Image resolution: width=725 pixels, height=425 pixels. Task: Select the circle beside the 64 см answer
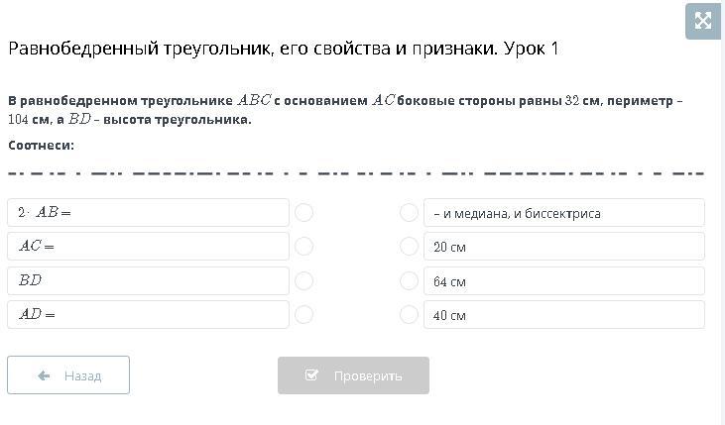coord(409,280)
